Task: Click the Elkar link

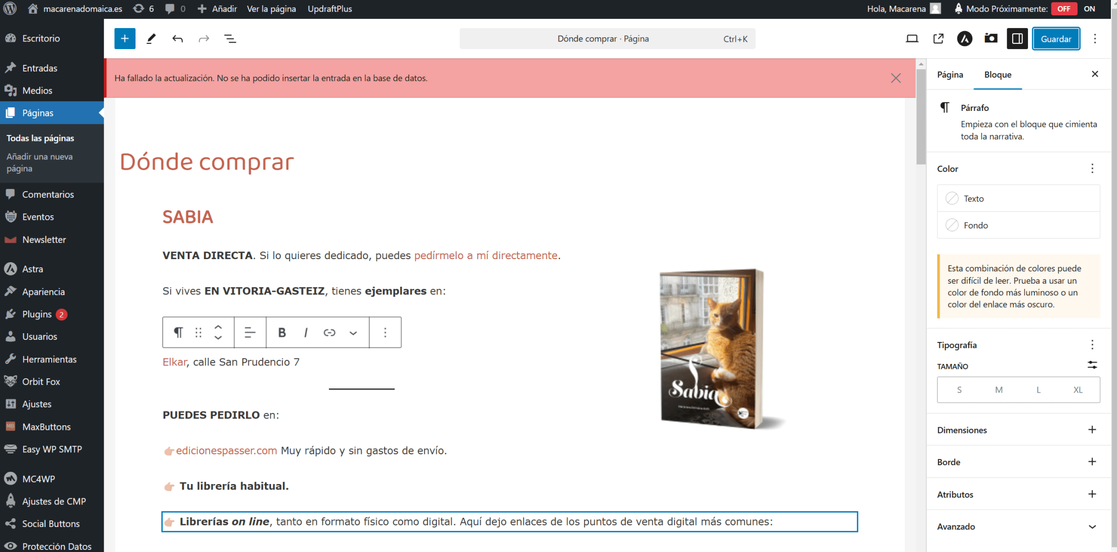Action: point(174,362)
